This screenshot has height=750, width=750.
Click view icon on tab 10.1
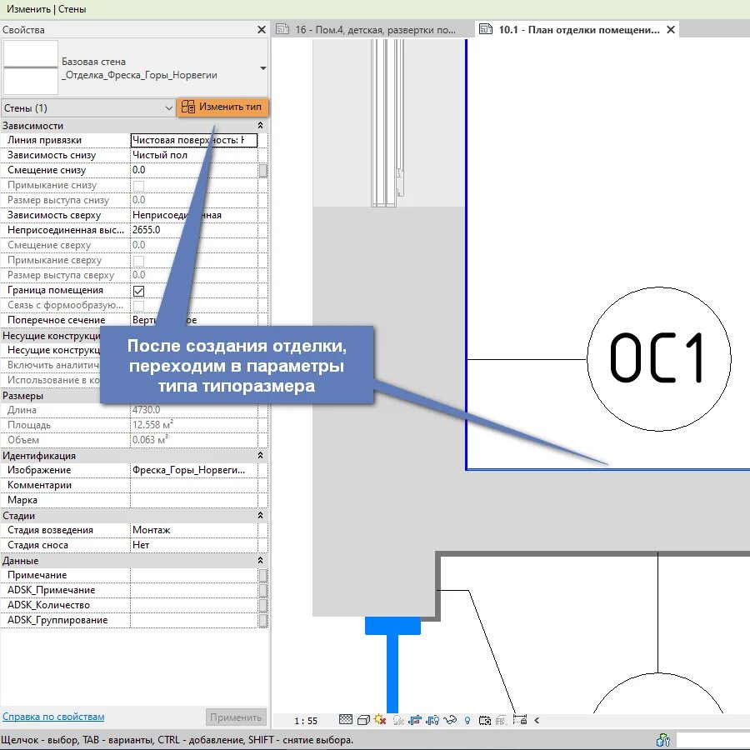pos(486,29)
